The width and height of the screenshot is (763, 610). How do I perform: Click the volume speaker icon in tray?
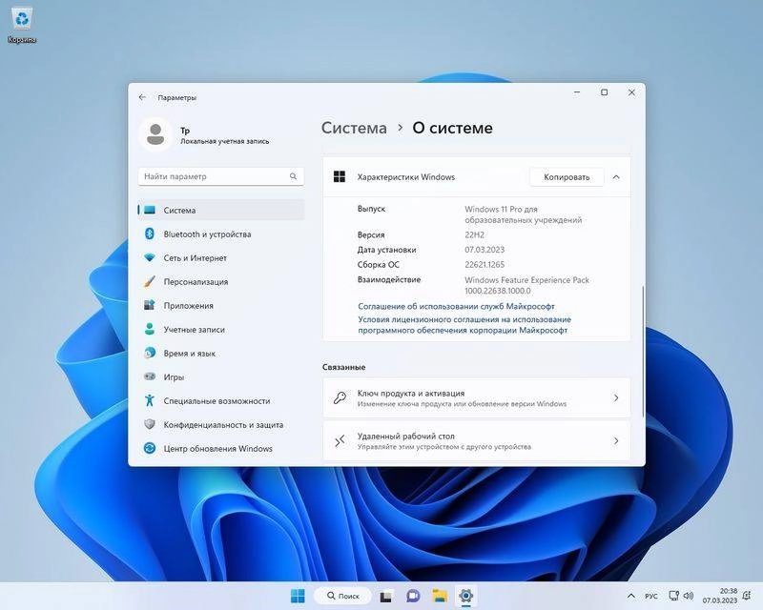pos(688,596)
